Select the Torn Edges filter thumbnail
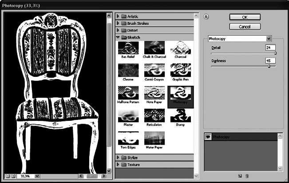Viewport: 289px width, 183px height. [x=128, y=138]
